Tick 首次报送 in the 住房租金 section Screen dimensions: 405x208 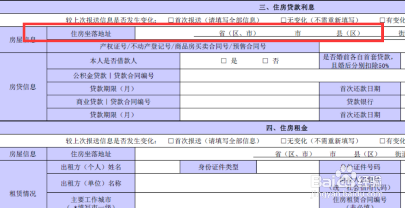point(171,141)
